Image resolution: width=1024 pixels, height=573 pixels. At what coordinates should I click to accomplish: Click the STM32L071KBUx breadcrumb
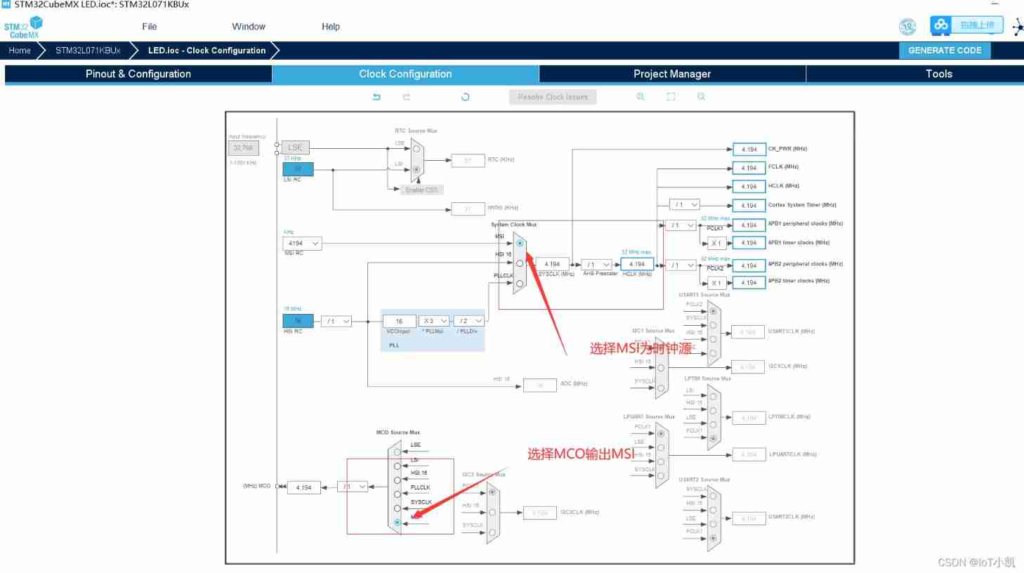coord(88,51)
